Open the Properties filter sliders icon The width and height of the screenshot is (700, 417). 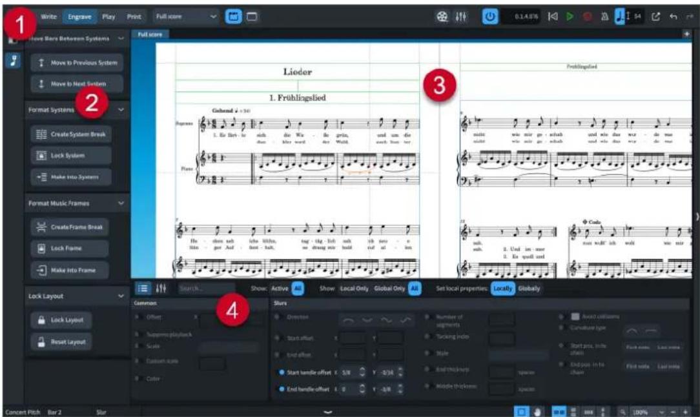pos(161,289)
